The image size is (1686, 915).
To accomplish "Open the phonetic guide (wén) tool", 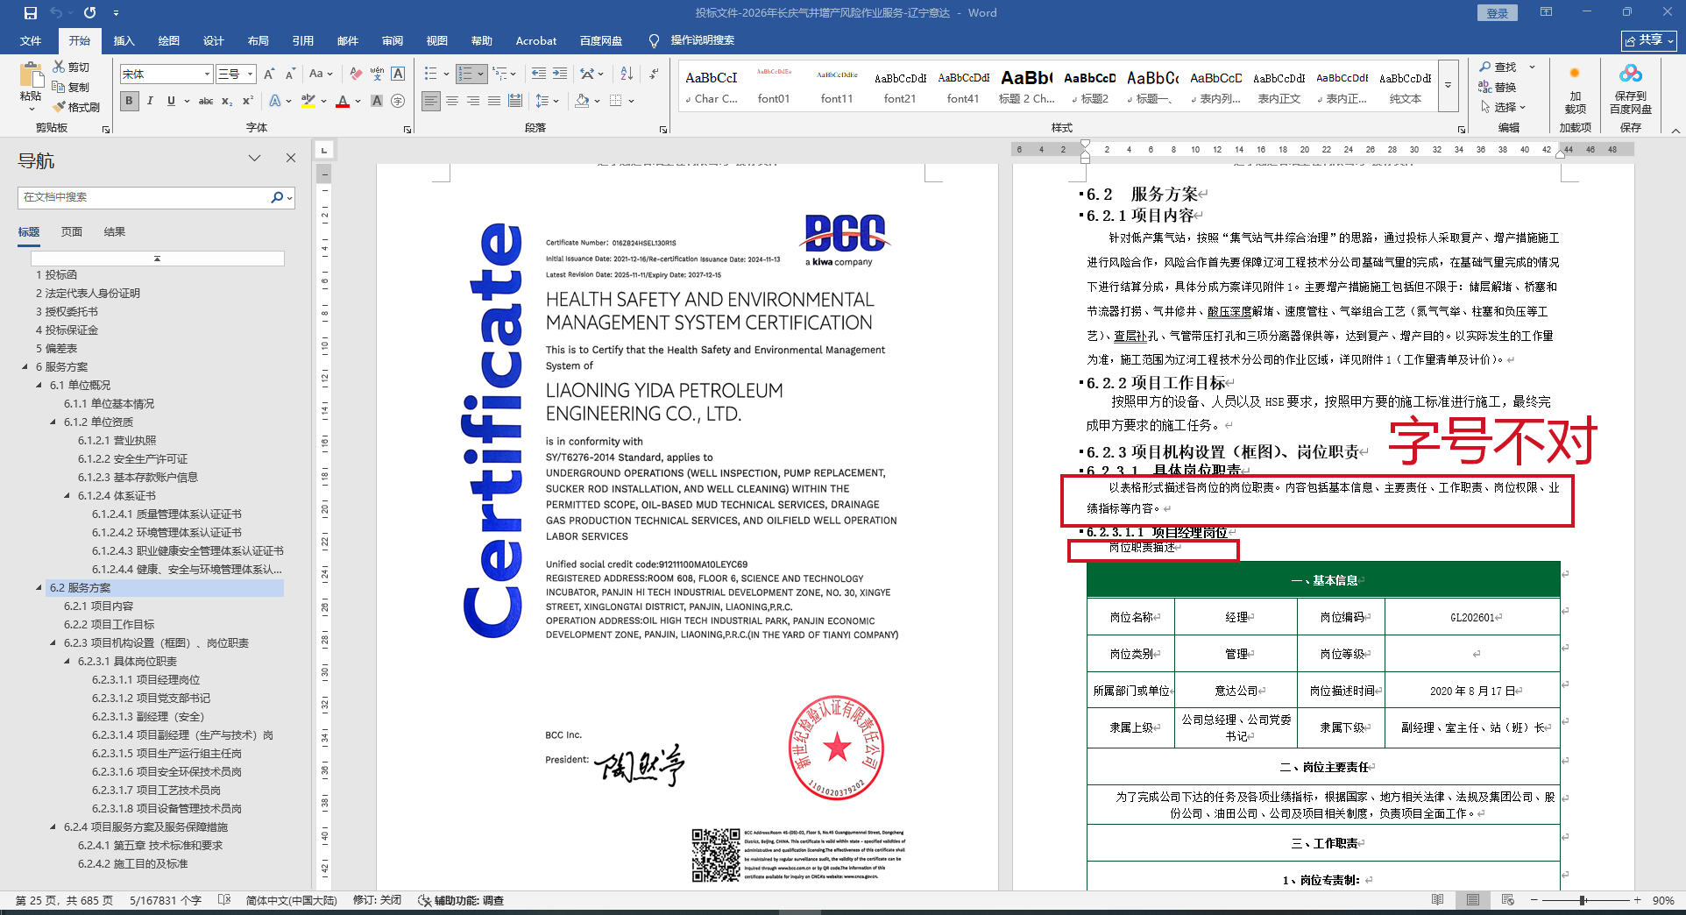I will coord(377,74).
